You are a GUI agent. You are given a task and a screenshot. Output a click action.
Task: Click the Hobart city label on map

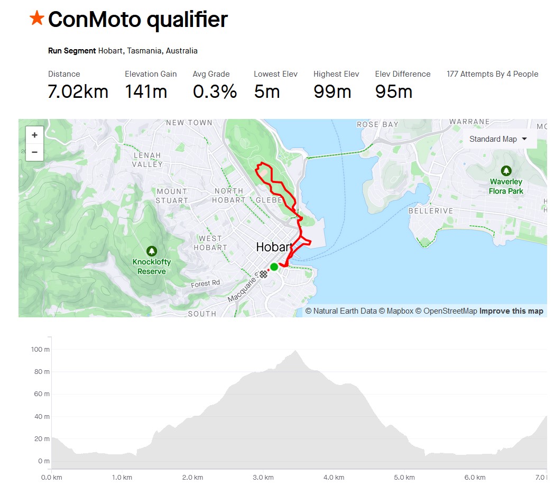[x=273, y=247]
